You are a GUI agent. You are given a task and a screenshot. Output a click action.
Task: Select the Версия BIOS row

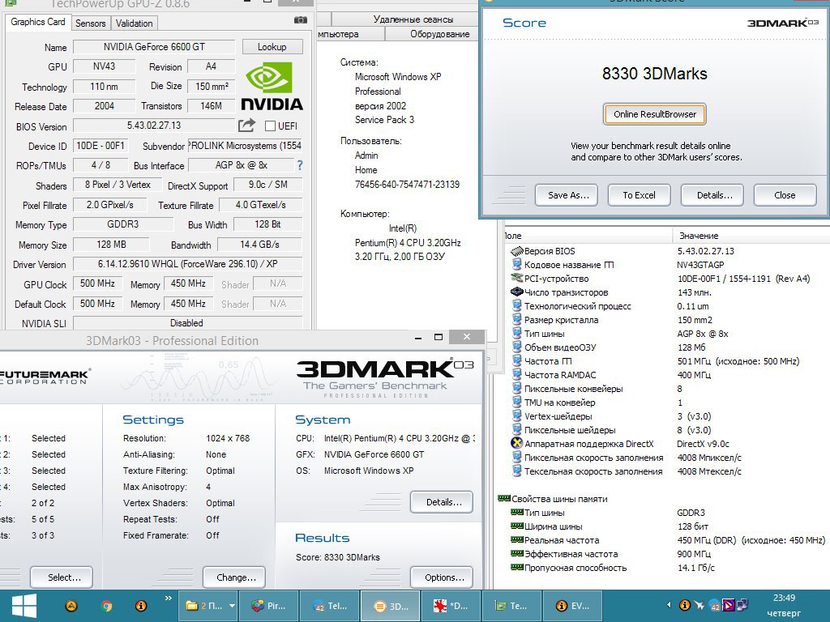[666, 251]
